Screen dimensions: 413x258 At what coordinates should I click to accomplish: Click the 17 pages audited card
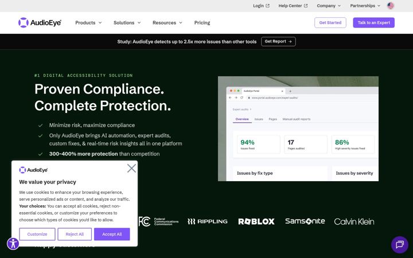pyautogui.click(x=306, y=144)
